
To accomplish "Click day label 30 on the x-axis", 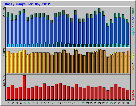I will 124,103.
